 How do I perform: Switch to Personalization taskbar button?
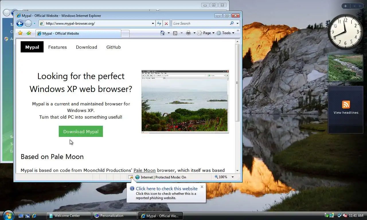(114, 216)
